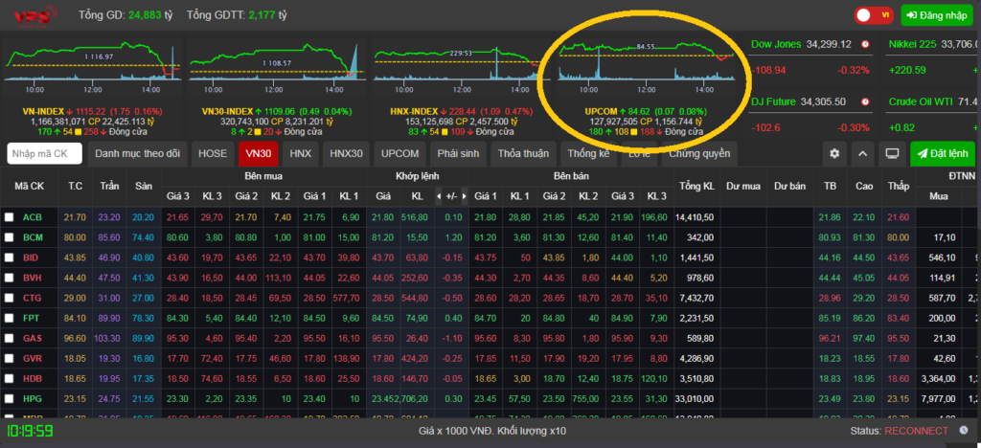981x448 pixels.
Task: Click the Mã CK column header
Action: point(30,186)
